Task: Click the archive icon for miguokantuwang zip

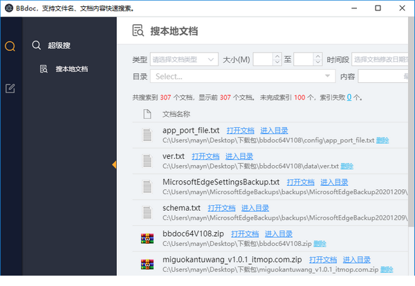Action: [147, 265]
